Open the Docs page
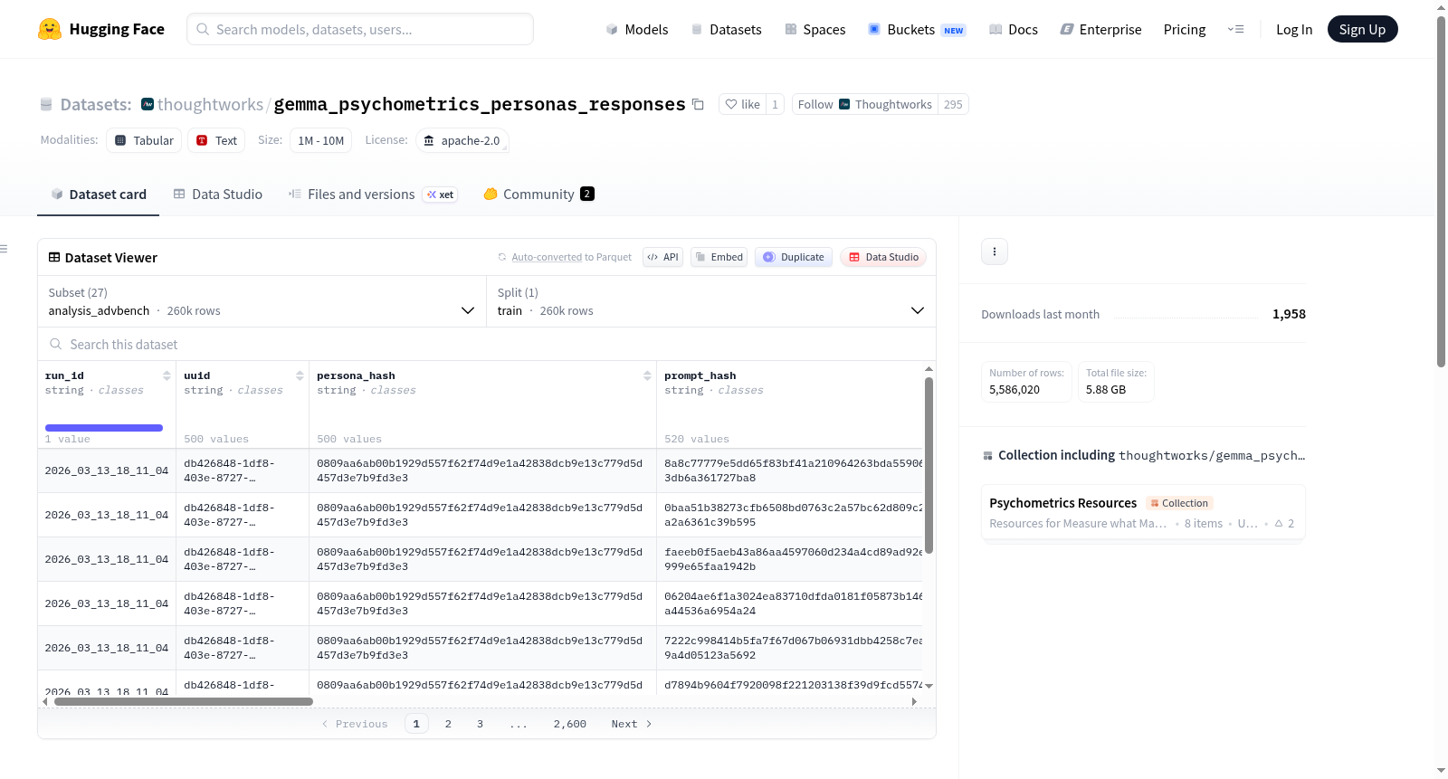The width and height of the screenshot is (1448, 779). (1014, 29)
